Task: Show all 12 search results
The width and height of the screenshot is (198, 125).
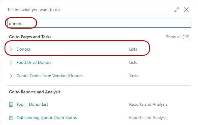Action: pos(178,37)
